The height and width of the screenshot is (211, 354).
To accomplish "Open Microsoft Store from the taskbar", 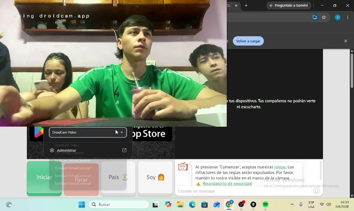I will tap(204, 205).
